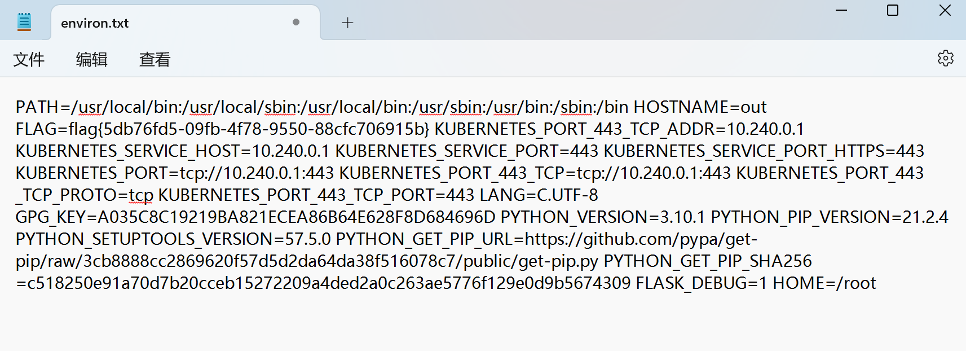Click the FLASK_DEBUG=1 text

[701, 283]
